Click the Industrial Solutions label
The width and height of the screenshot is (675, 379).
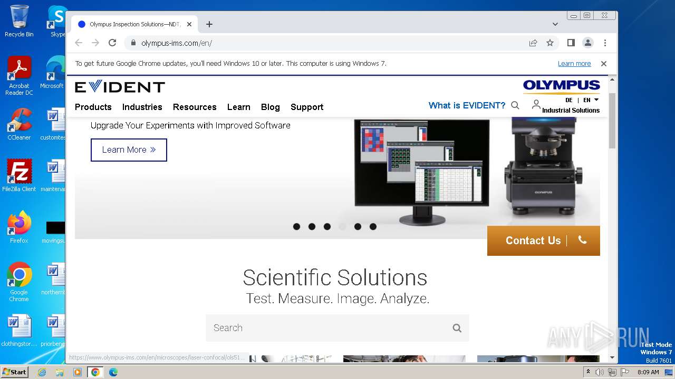click(x=571, y=111)
